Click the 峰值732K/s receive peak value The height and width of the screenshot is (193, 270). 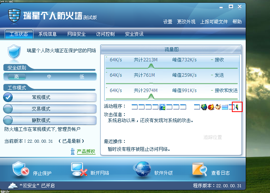point(184,60)
